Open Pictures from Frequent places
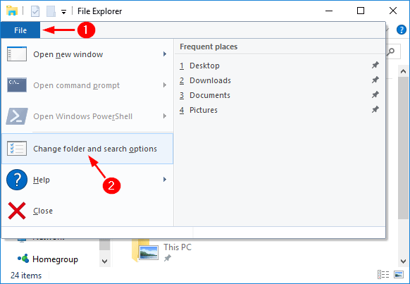Viewport: 410px width, 284px height. pos(279,110)
